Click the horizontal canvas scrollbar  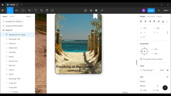[x=125, y=93]
